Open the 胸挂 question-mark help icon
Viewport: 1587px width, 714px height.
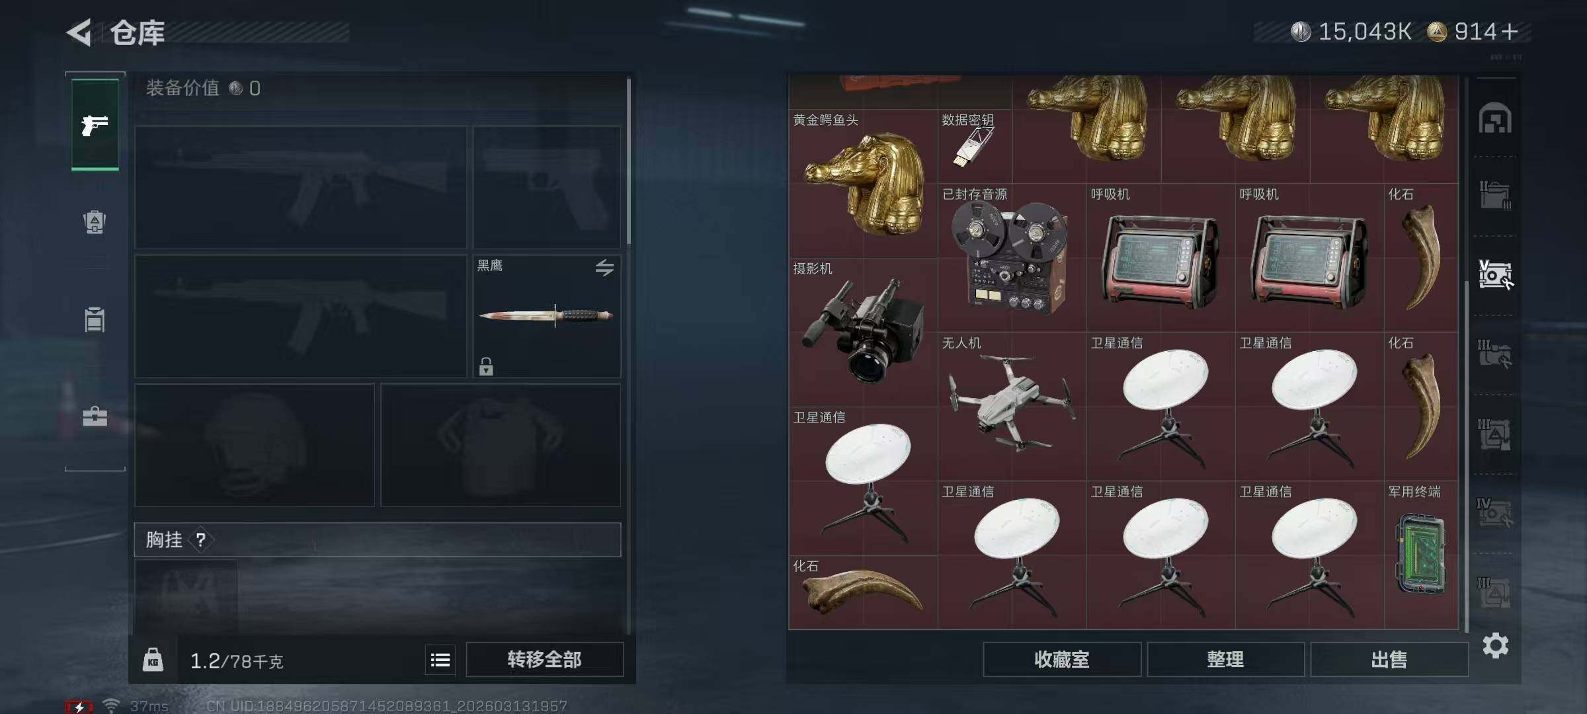tap(200, 540)
